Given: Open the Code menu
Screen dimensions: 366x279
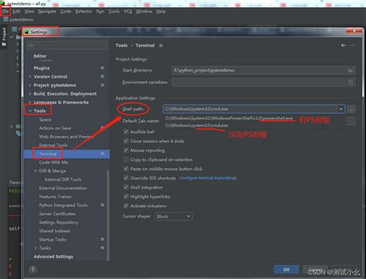Looking at the screenshot, I should click(66, 12).
